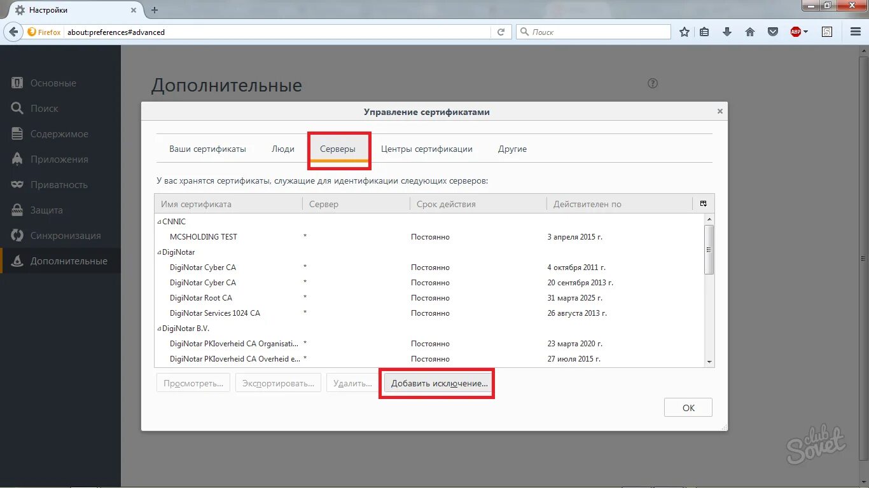Select the MCSHOLDING TEST certificate row

click(x=429, y=237)
